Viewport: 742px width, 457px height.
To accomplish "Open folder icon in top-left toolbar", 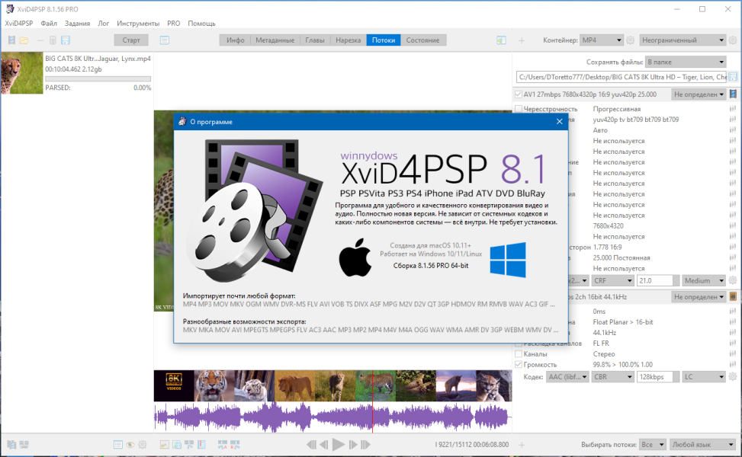I will coord(24,40).
